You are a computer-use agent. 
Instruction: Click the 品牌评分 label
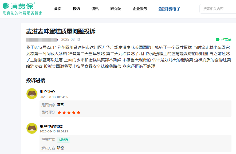[x=48, y=112]
